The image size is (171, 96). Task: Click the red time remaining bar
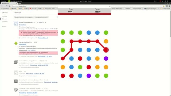pos(84,14)
